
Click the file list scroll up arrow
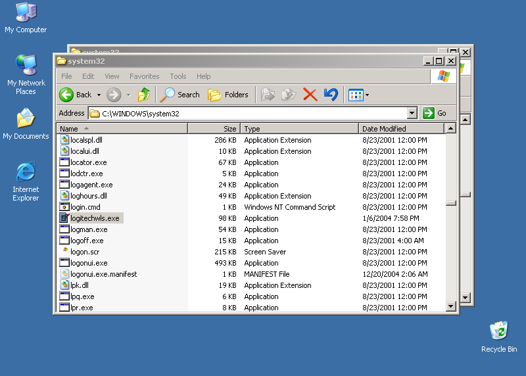click(450, 128)
